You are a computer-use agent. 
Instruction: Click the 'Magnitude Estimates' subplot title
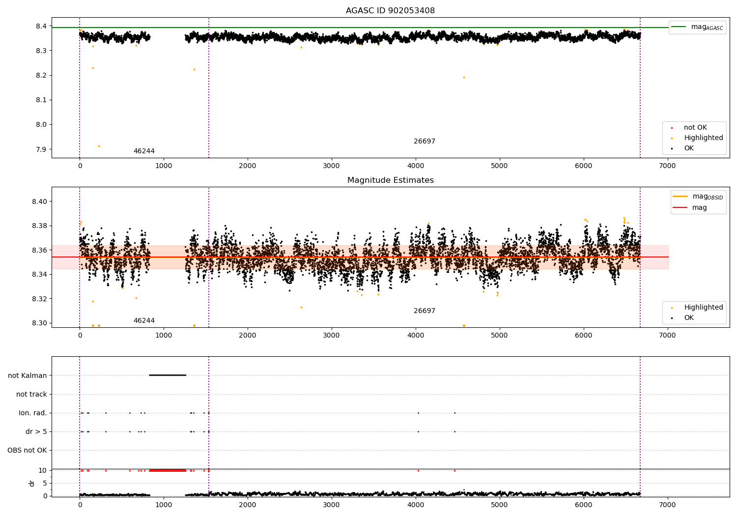390,180
